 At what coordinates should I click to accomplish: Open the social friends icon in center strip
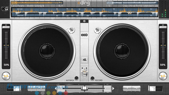coord(84,60)
